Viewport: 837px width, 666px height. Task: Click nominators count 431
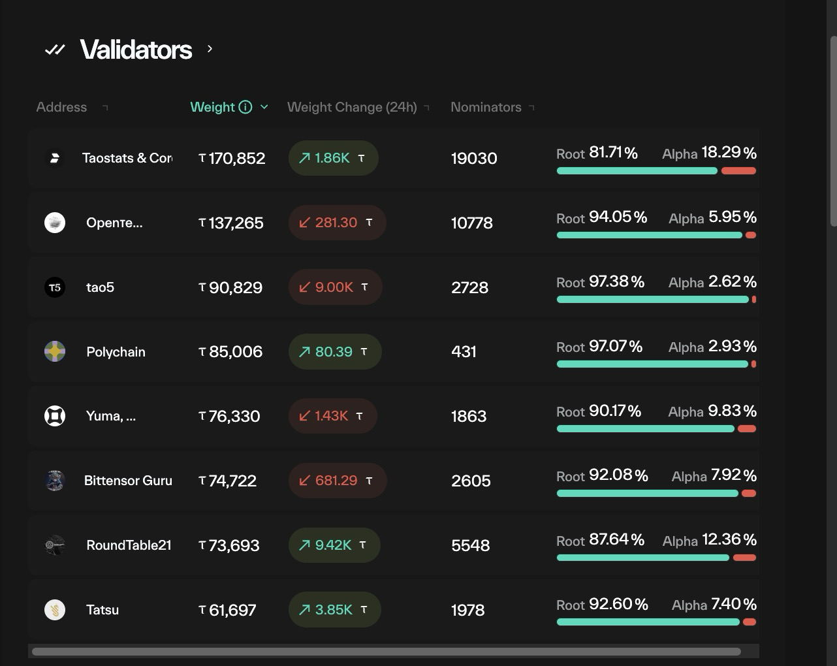[464, 352]
